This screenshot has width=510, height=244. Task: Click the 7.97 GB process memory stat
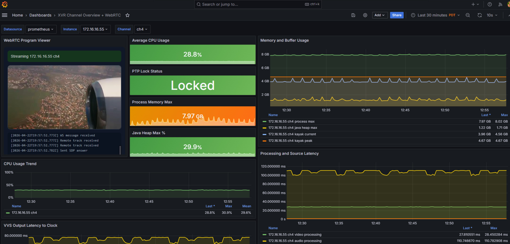(x=193, y=116)
